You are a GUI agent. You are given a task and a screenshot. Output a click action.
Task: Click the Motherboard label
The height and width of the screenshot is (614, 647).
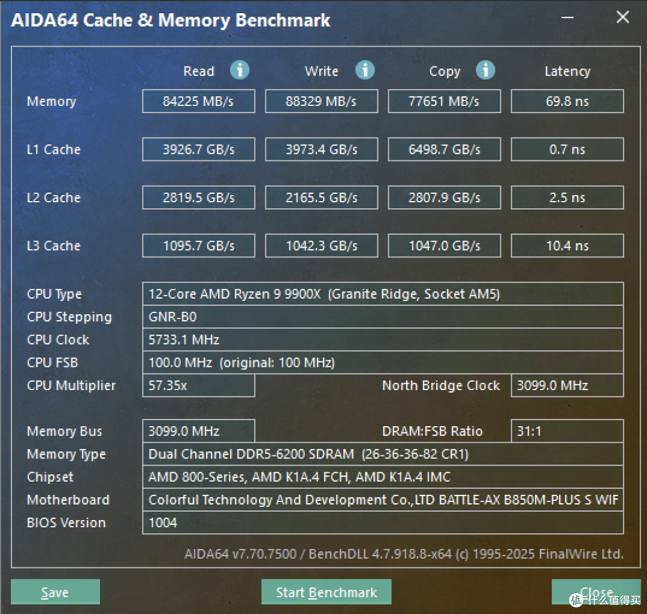68,500
